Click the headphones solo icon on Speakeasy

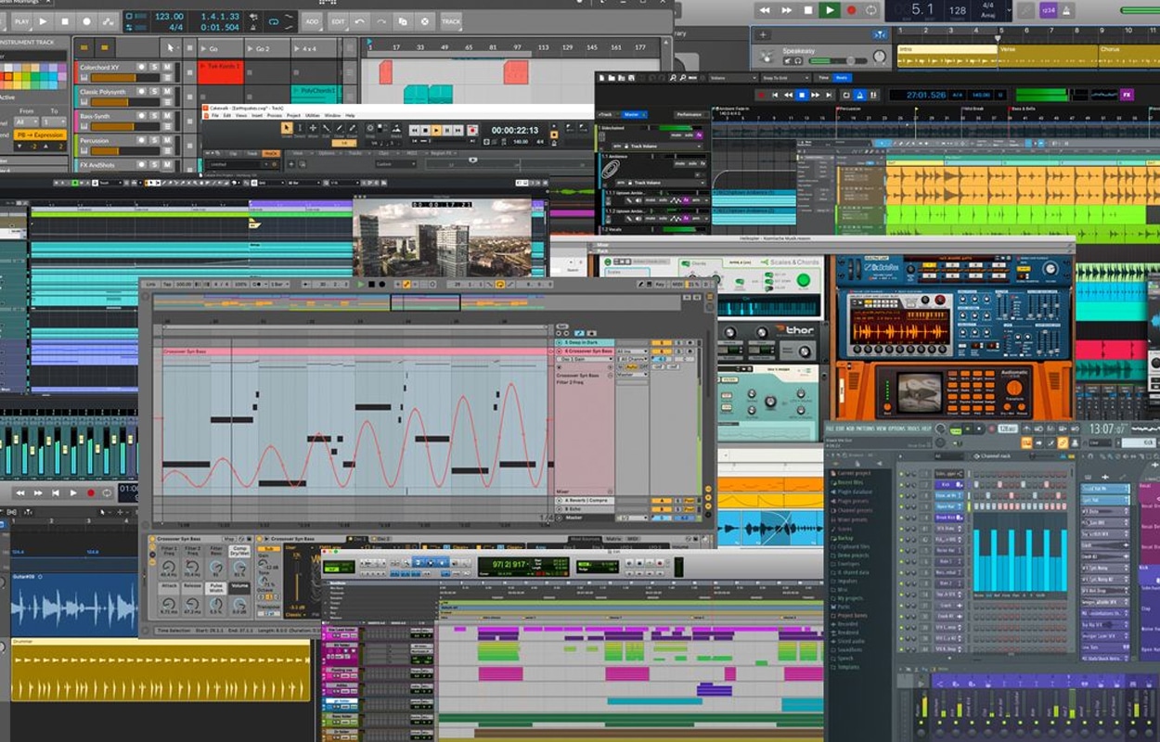pyautogui.click(x=799, y=61)
